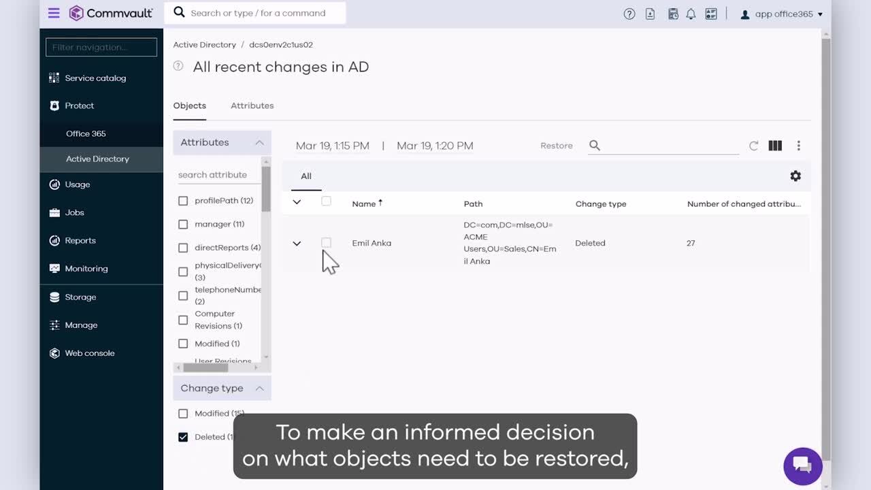Refresh the AD changes table
The image size is (871, 490).
[x=753, y=146]
